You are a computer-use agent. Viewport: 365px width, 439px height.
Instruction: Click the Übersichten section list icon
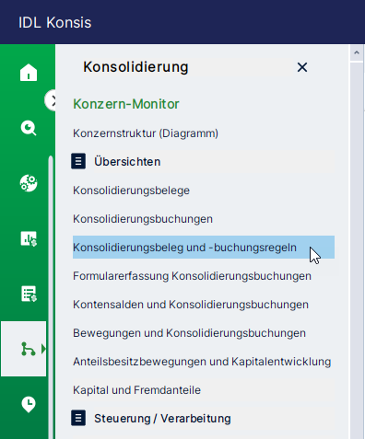(x=78, y=161)
